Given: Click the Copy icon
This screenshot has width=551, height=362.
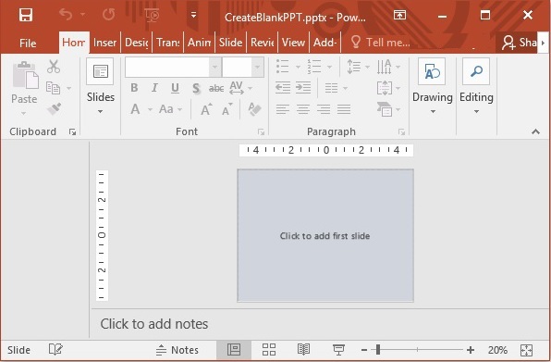Looking at the screenshot, I should click(x=53, y=88).
